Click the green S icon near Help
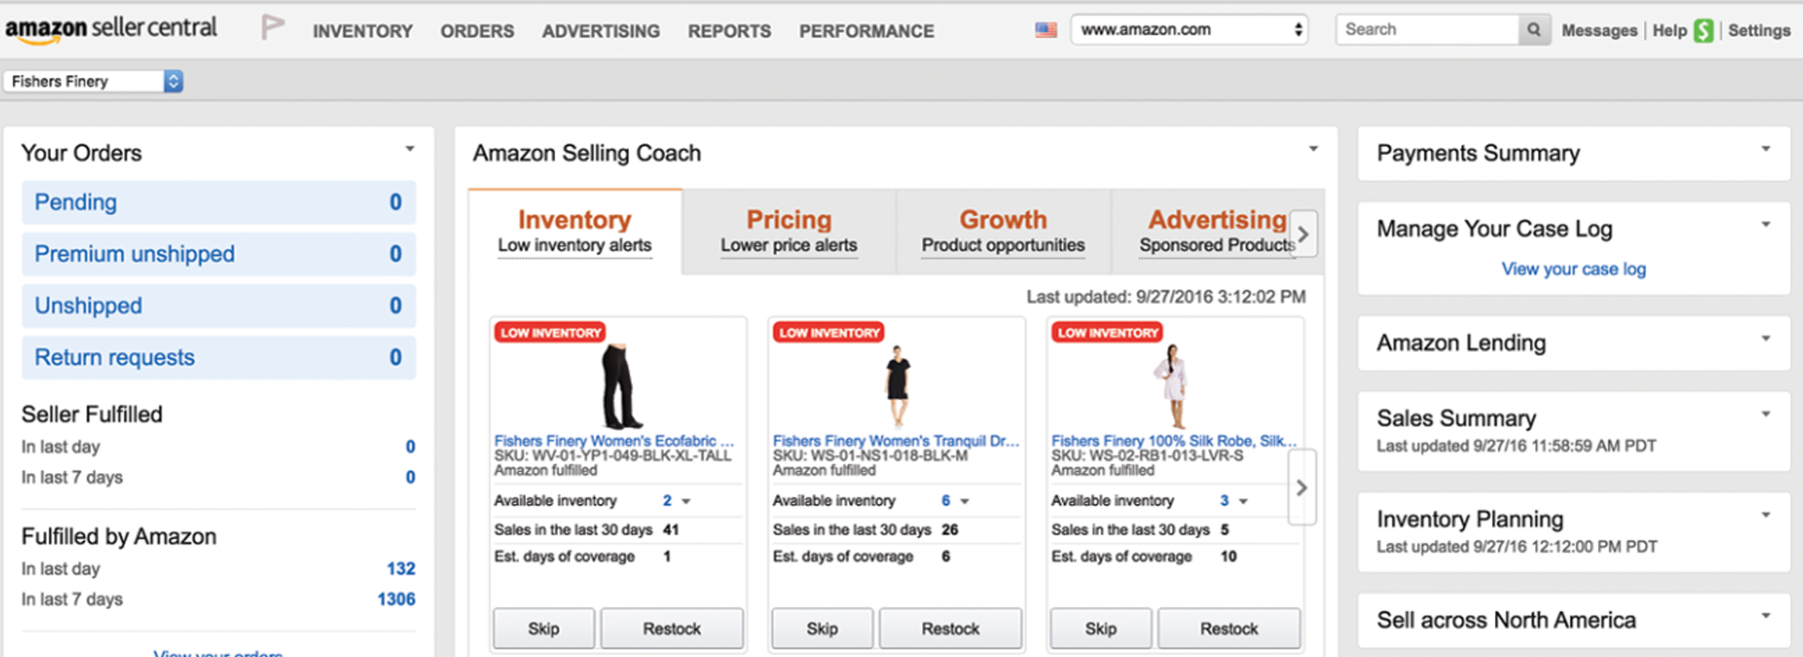This screenshot has width=1803, height=657. pos(1703,31)
